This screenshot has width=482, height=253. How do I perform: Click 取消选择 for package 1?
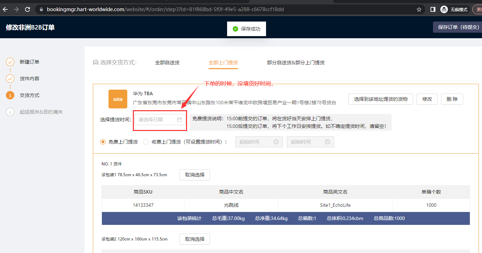click(x=194, y=175)
